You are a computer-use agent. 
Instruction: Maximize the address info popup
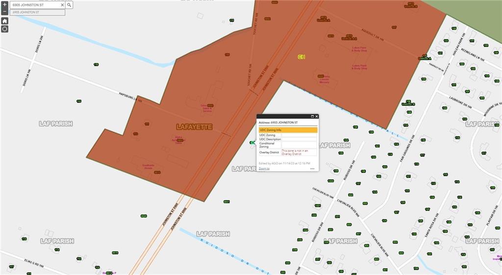tap(312, 117)
